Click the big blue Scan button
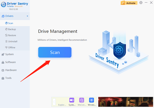 click(55, 52)
